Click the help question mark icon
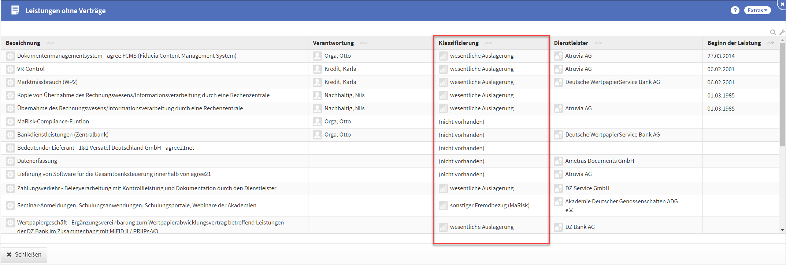The image size is (786, 265). pyautogui.click(x=735, y=10)
